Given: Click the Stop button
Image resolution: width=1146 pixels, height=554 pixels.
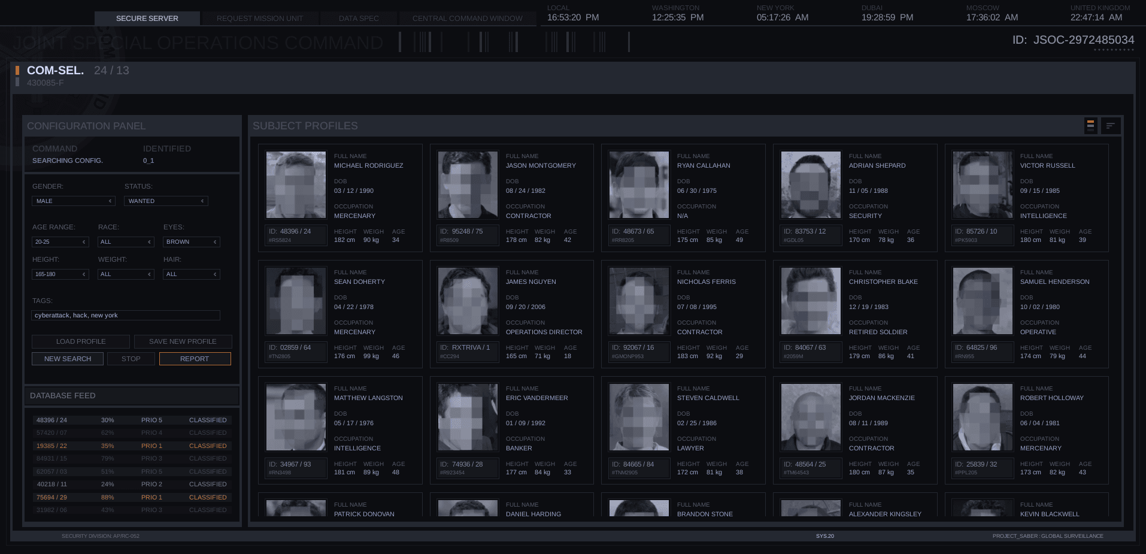Looking at the screenshot, I should point(131,359).
